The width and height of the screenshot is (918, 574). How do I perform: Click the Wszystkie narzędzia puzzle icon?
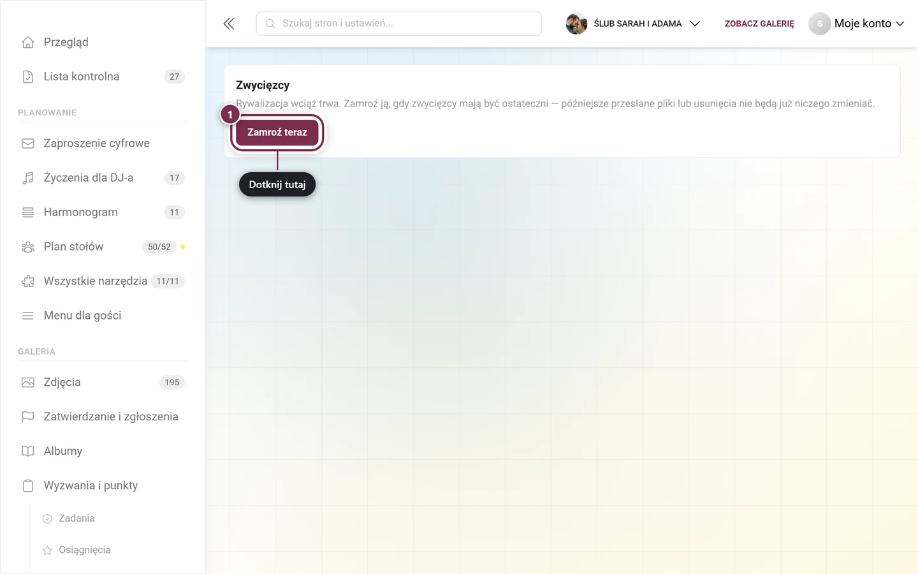28,281
